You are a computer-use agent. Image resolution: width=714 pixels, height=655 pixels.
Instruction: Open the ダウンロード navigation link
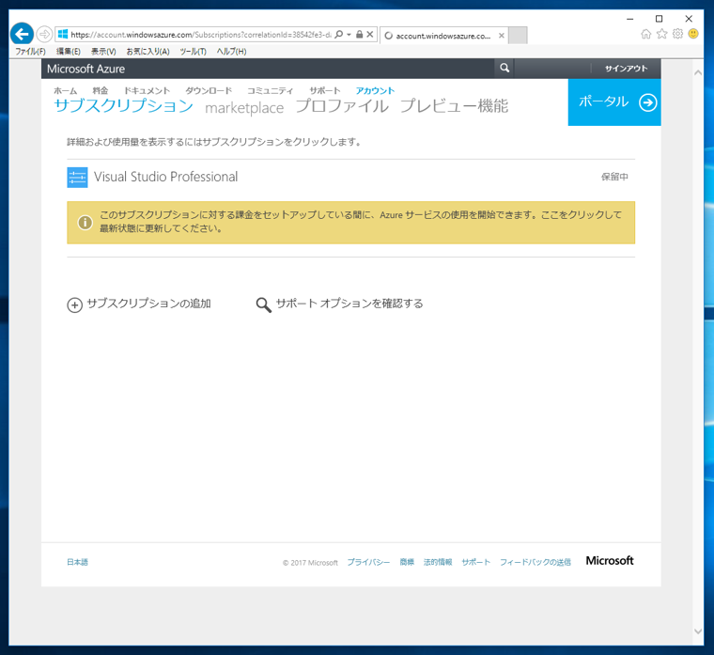(209, 90)
